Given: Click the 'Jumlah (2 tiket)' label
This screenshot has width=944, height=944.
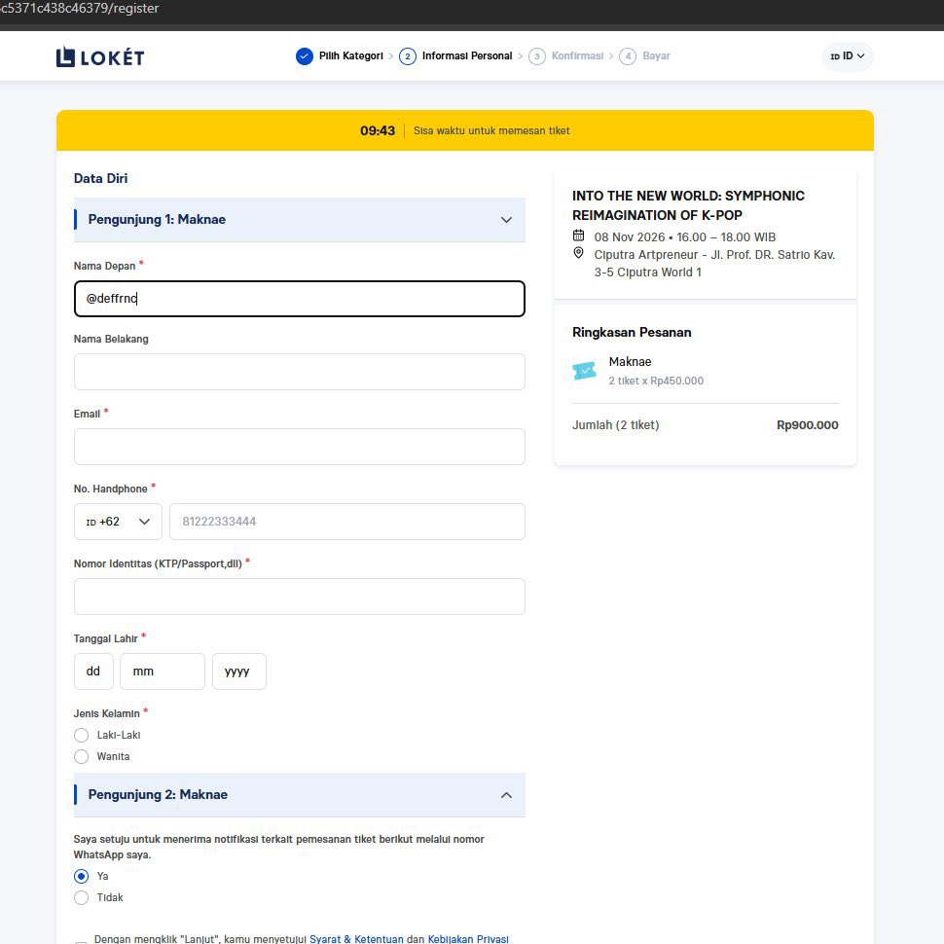Looking at the screenshot, I should (x=615, y=425).
